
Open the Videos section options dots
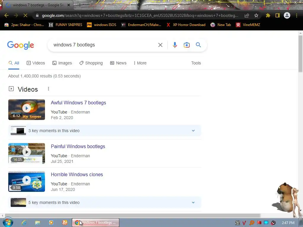point(49,89)
